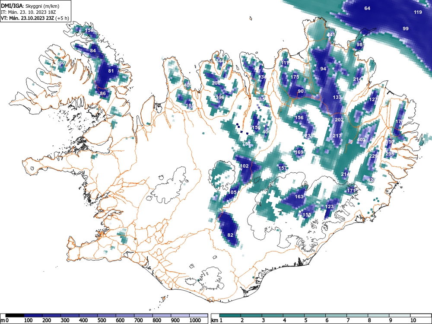Click the visibility value '344'
The height and width of the screenshot is (324, 432).
pyautogui.click(x=220, y=61)
